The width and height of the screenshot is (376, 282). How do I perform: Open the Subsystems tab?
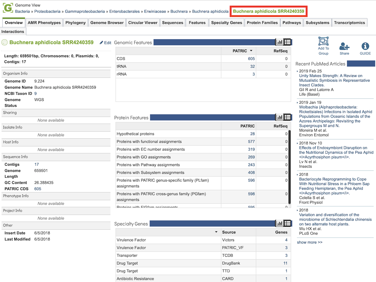pyautogui.click(x=317, y=22)
